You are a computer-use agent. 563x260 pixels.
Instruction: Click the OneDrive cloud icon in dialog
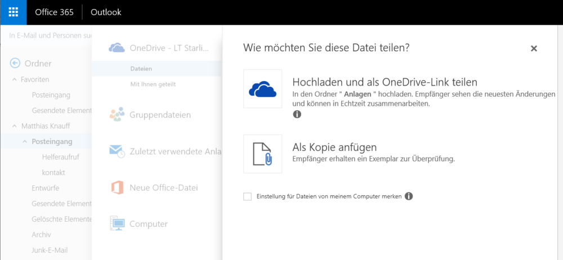point(262,89)
